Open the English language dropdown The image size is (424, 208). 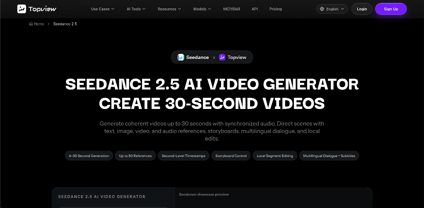pos(332,9)
